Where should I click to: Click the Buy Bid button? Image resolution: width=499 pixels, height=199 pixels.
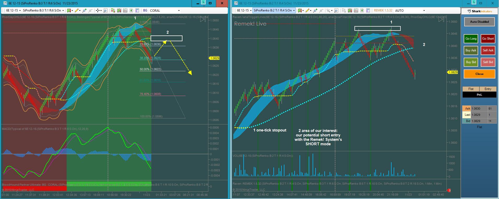[x=471, y=62]
